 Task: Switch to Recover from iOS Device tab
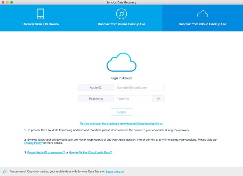(x=41, y=18)
